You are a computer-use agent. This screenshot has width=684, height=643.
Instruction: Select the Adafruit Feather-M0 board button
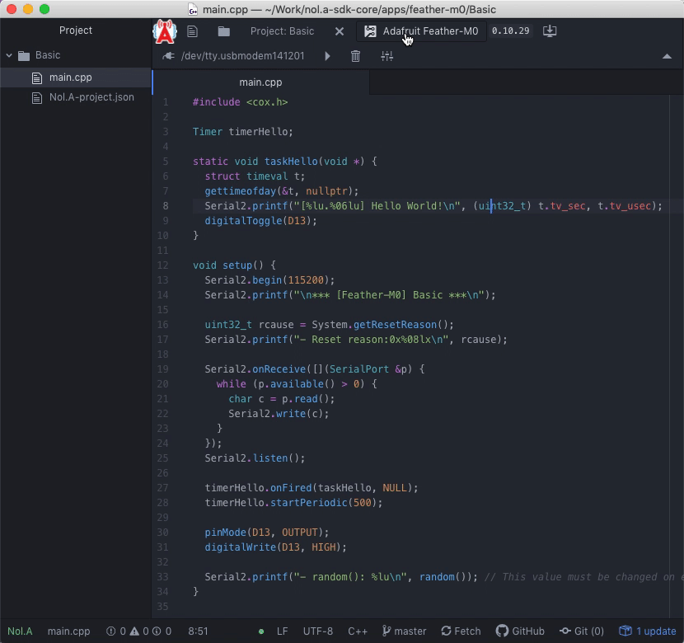(421, 31)
